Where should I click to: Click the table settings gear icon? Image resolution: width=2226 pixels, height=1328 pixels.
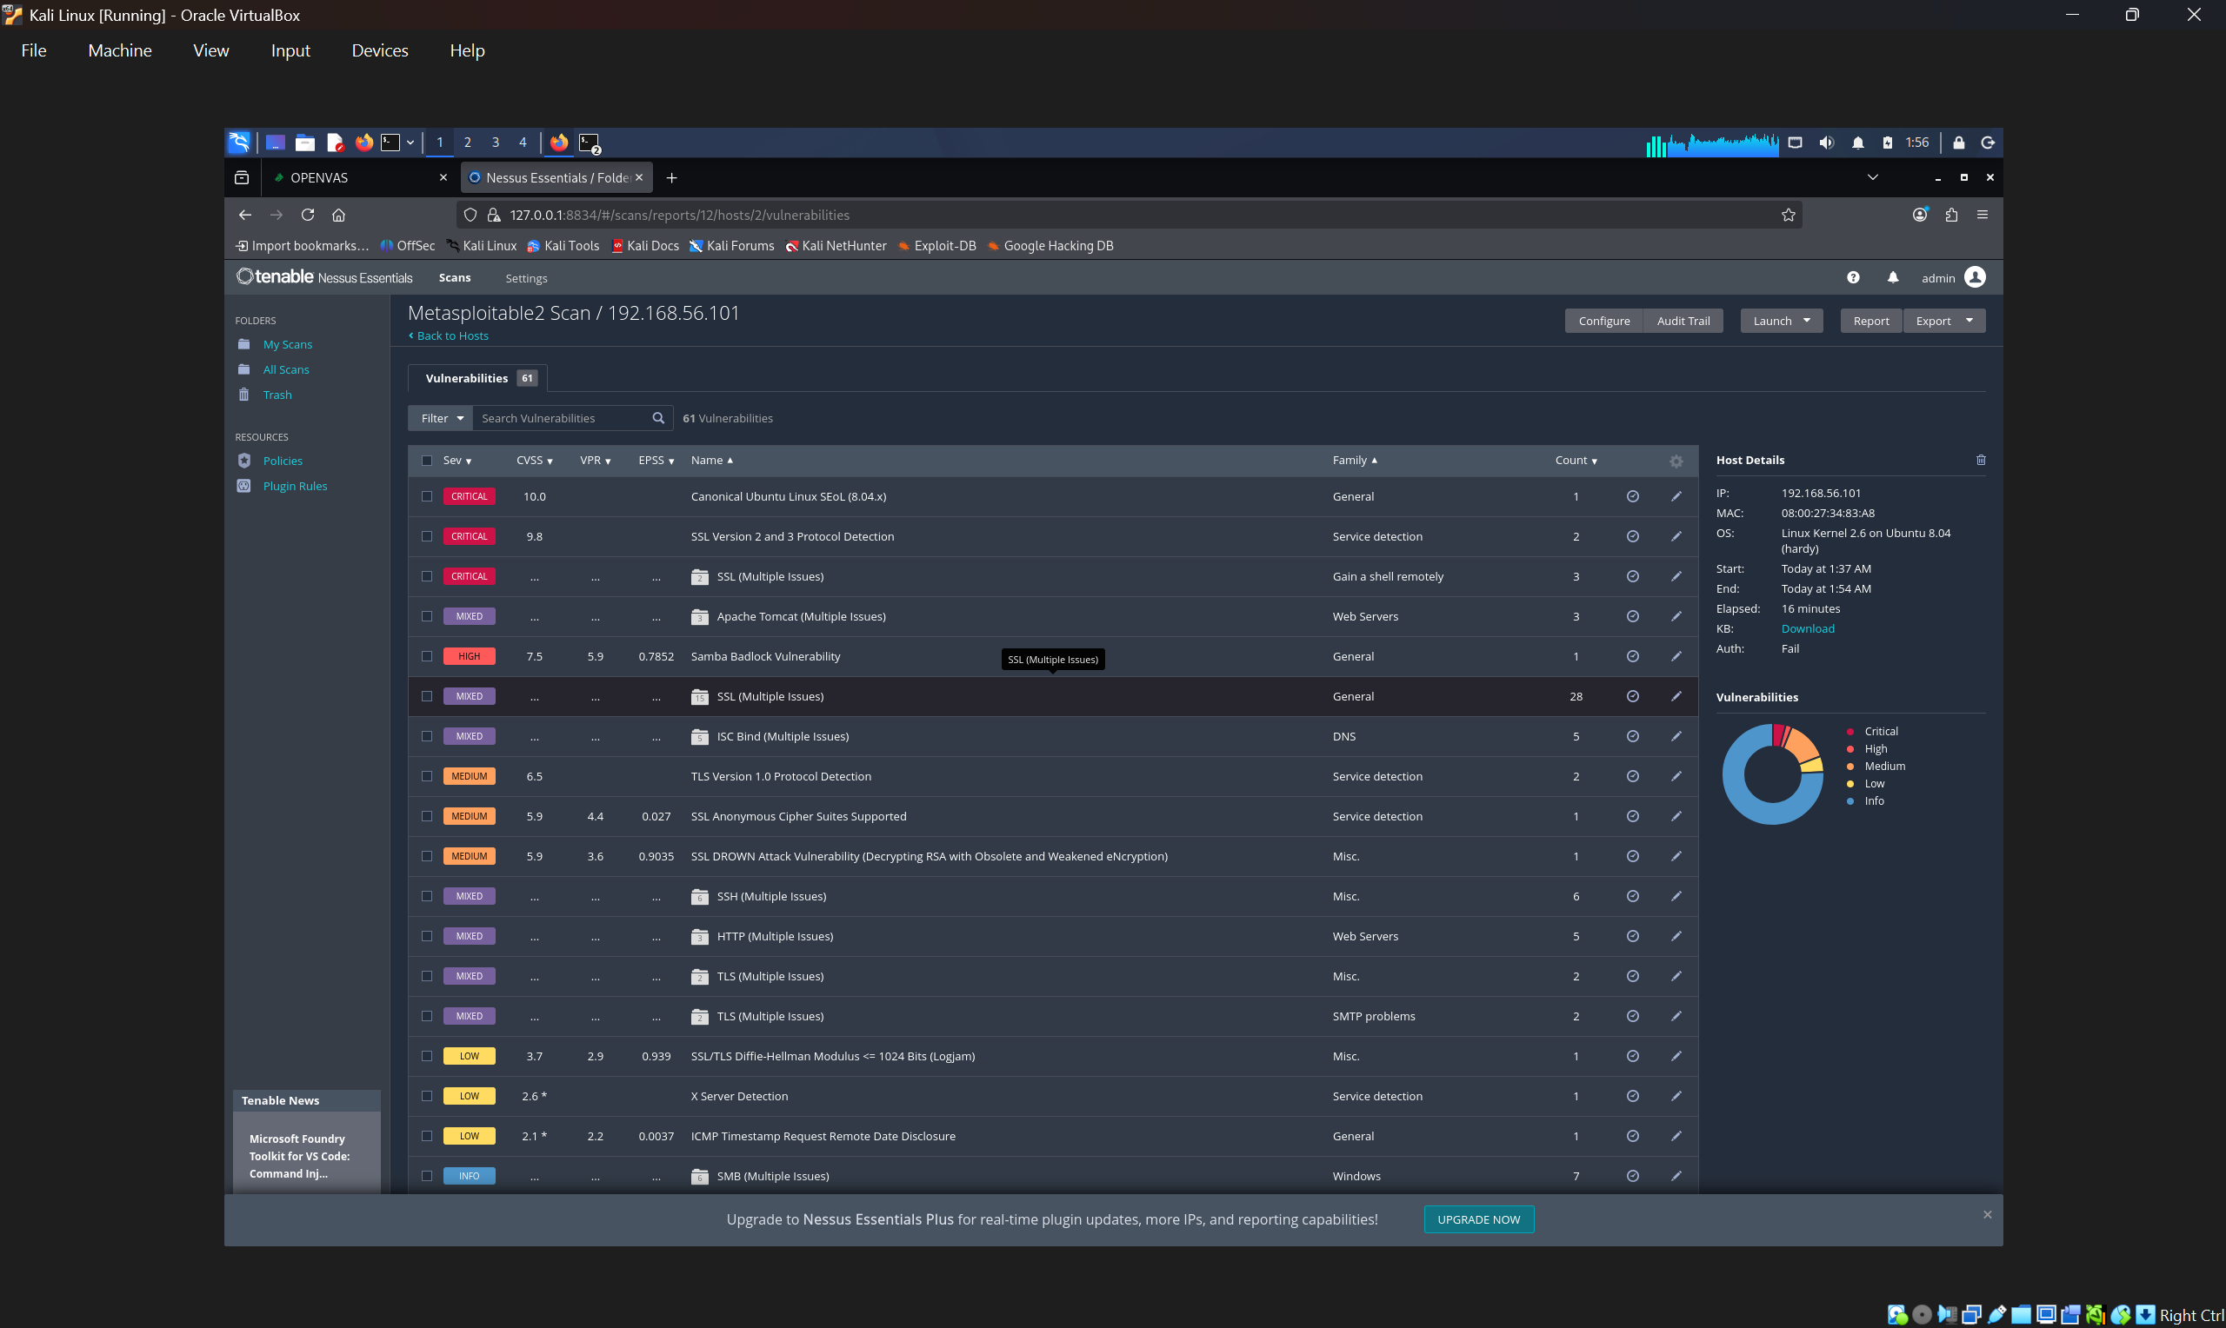click(1676, 461)
